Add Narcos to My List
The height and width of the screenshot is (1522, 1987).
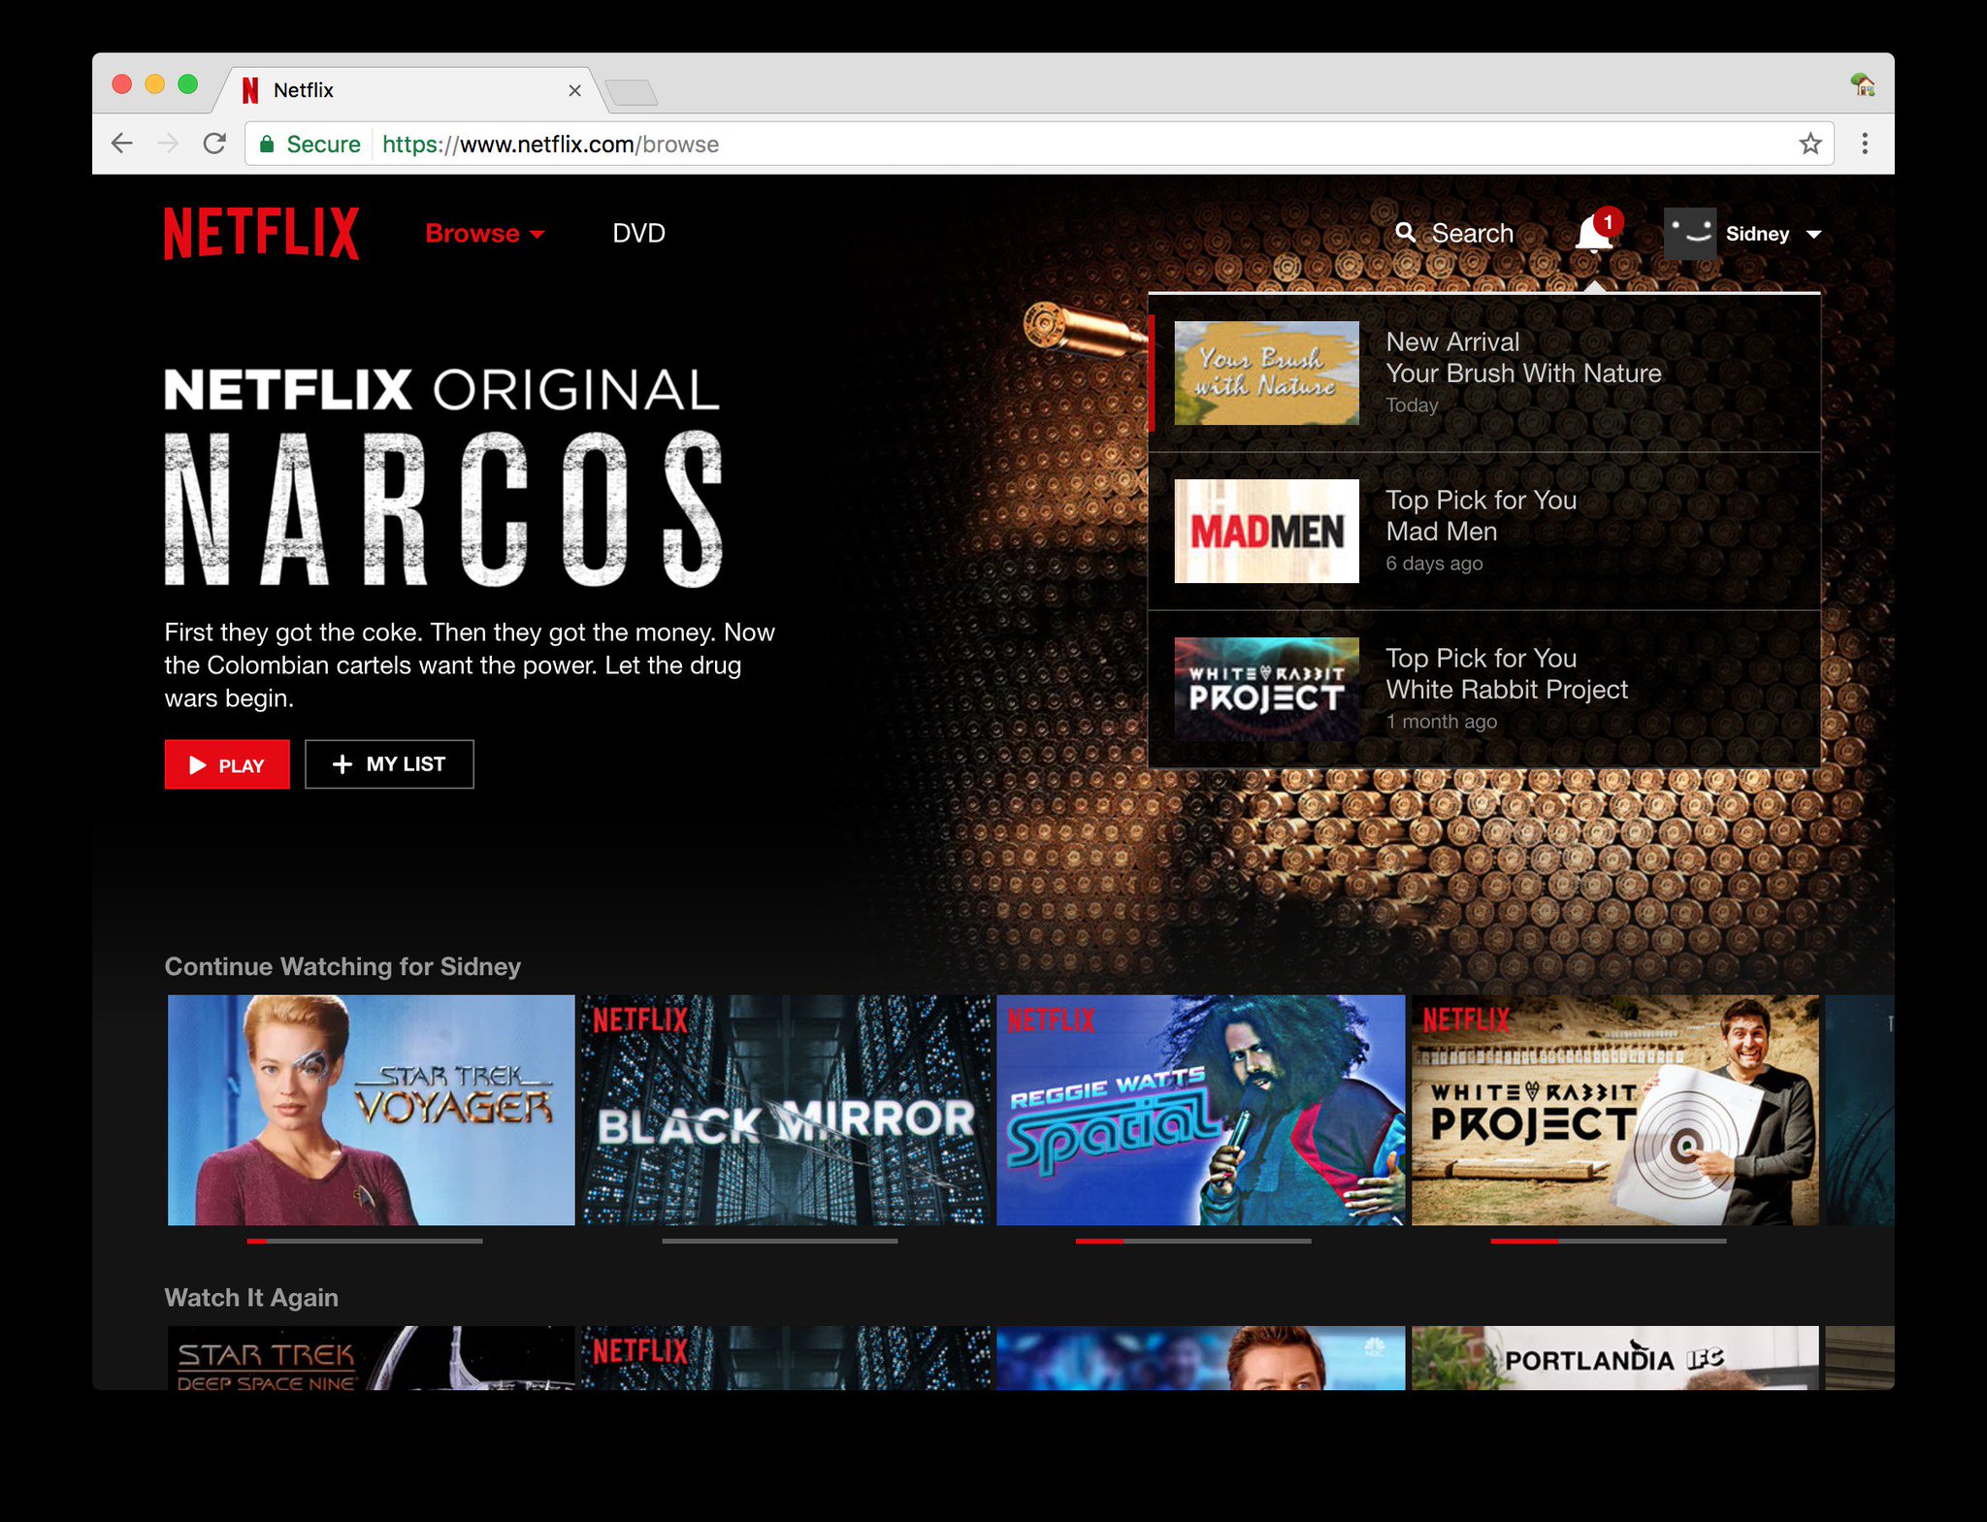point(389,764)
